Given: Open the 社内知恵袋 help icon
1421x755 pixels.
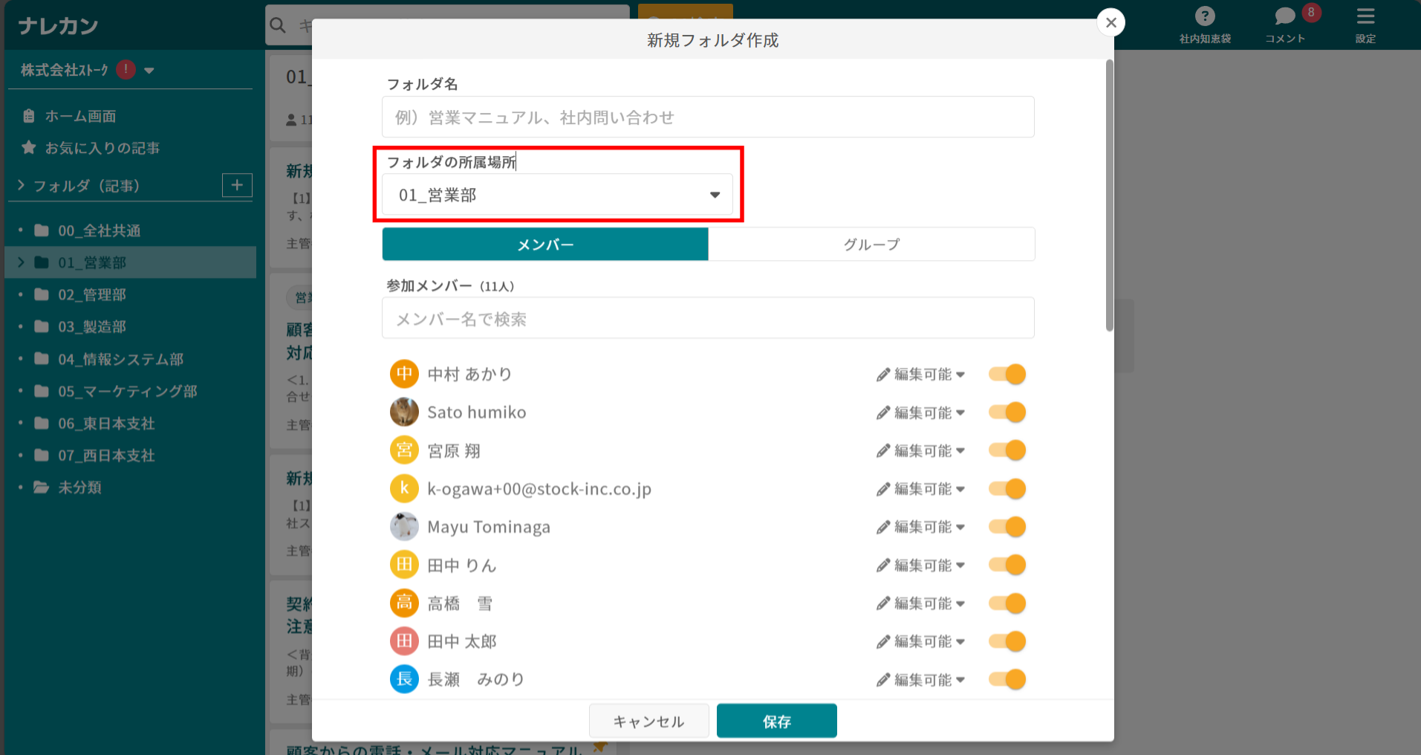Looking at the screenshot, I should coord(1203,15).
